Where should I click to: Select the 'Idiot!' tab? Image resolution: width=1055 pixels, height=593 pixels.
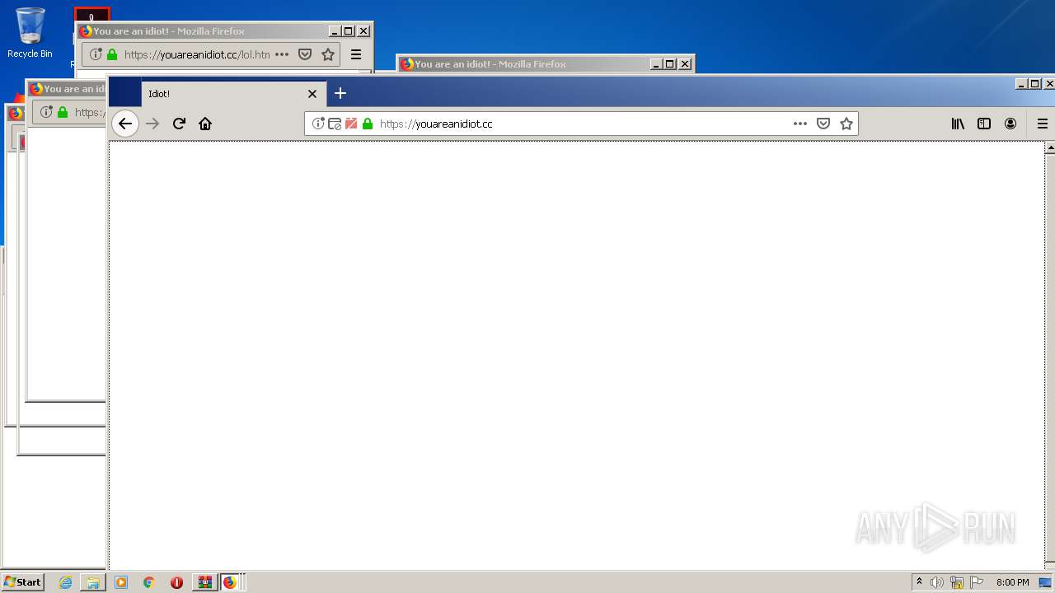pyautogui.click(x=234, y=94)
